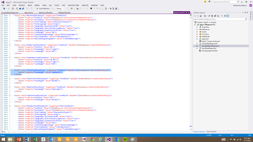Open the BUILD menu
This screenshot has width=253, height=142.
tap(30, 5)
